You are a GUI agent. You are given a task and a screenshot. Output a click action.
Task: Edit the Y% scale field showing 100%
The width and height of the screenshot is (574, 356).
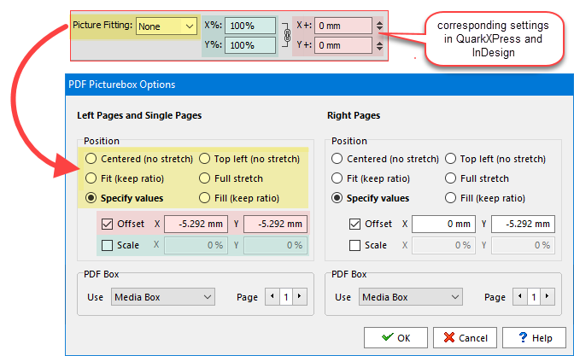pyautogui.click(x=250, y=45)
